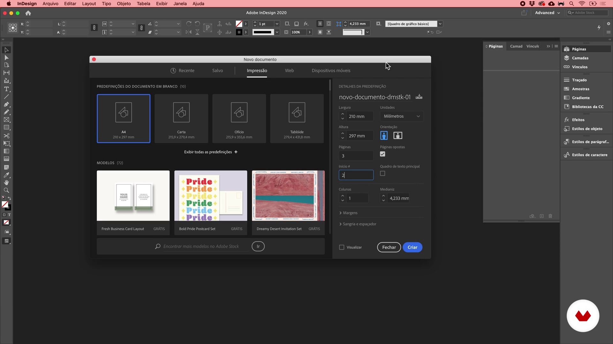Select the Tablóide preset
The width and height of the screenshot is (613, 344).
tap(297, 118)
